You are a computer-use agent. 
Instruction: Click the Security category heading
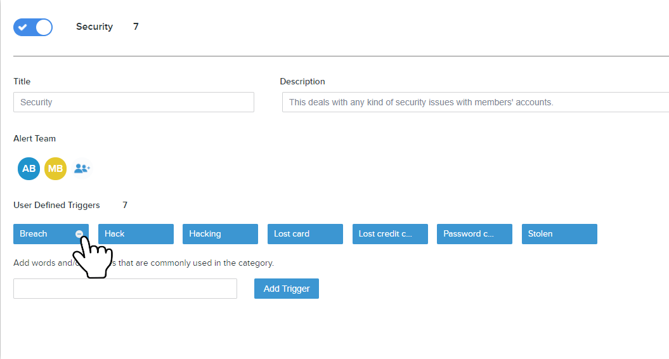tap(94, 27)
